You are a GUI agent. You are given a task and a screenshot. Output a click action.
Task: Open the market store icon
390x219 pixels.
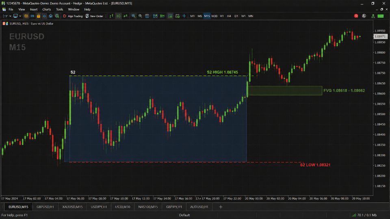coord(51,16)
